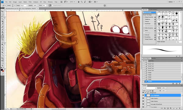
Task: Toggle the Smoothing checkbox
Action: [144, 37]
